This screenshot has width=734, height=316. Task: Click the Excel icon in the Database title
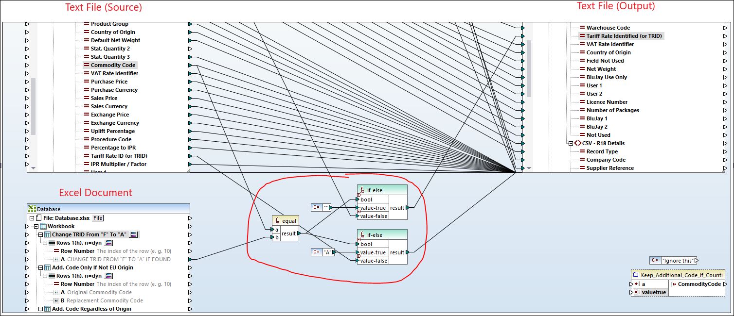33,209
